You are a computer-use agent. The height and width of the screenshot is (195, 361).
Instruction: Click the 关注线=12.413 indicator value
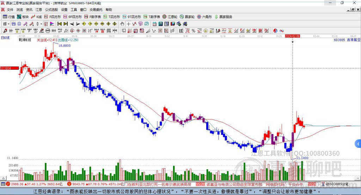tap(47, 40)
